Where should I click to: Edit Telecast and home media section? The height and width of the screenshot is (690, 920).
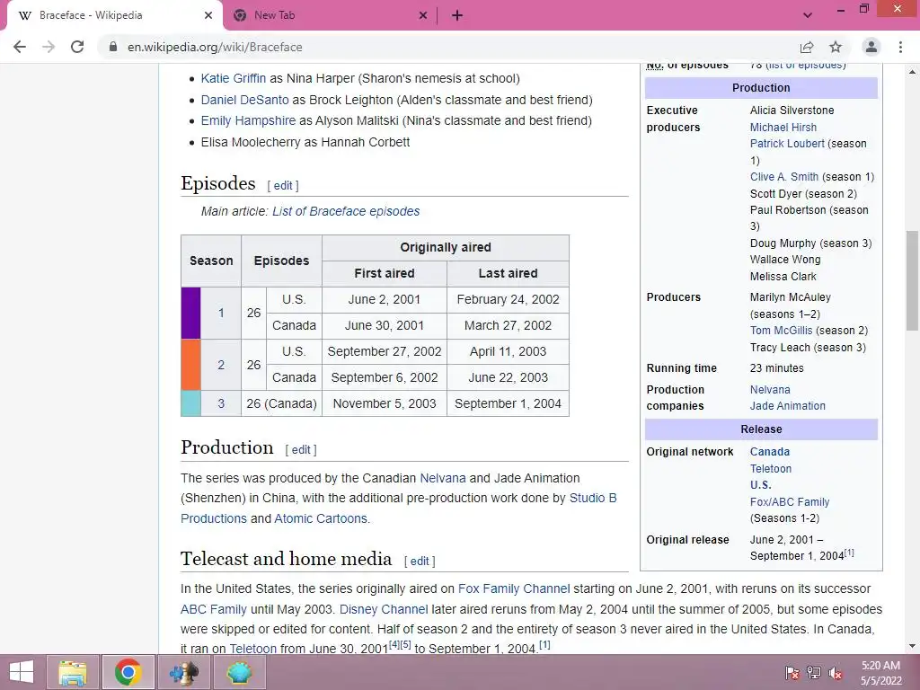point(420,561)
